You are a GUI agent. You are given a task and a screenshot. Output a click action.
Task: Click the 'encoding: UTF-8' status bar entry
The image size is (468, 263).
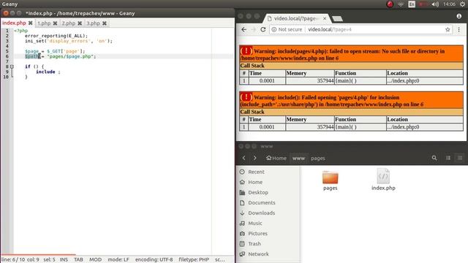[x=154, y=259]
